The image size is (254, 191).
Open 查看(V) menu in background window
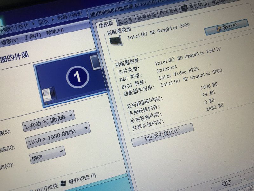[x=10, y=41]
